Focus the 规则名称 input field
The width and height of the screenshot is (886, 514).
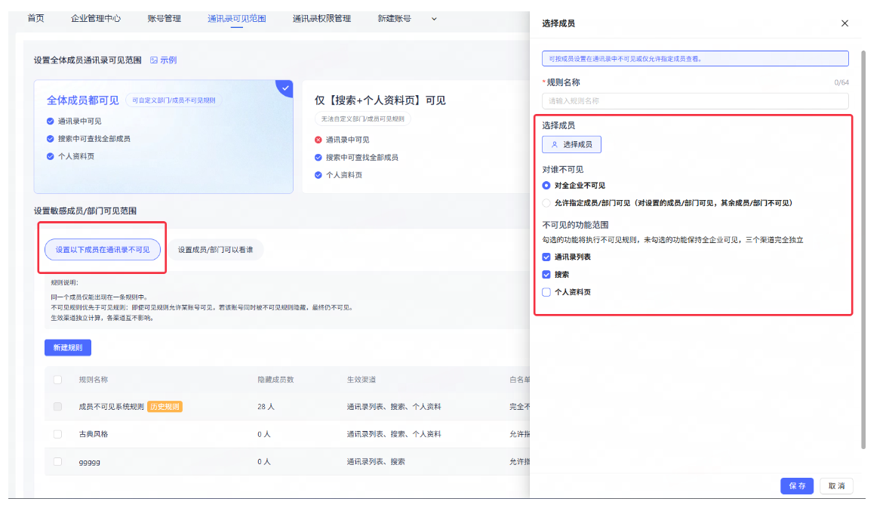point(695,101)
